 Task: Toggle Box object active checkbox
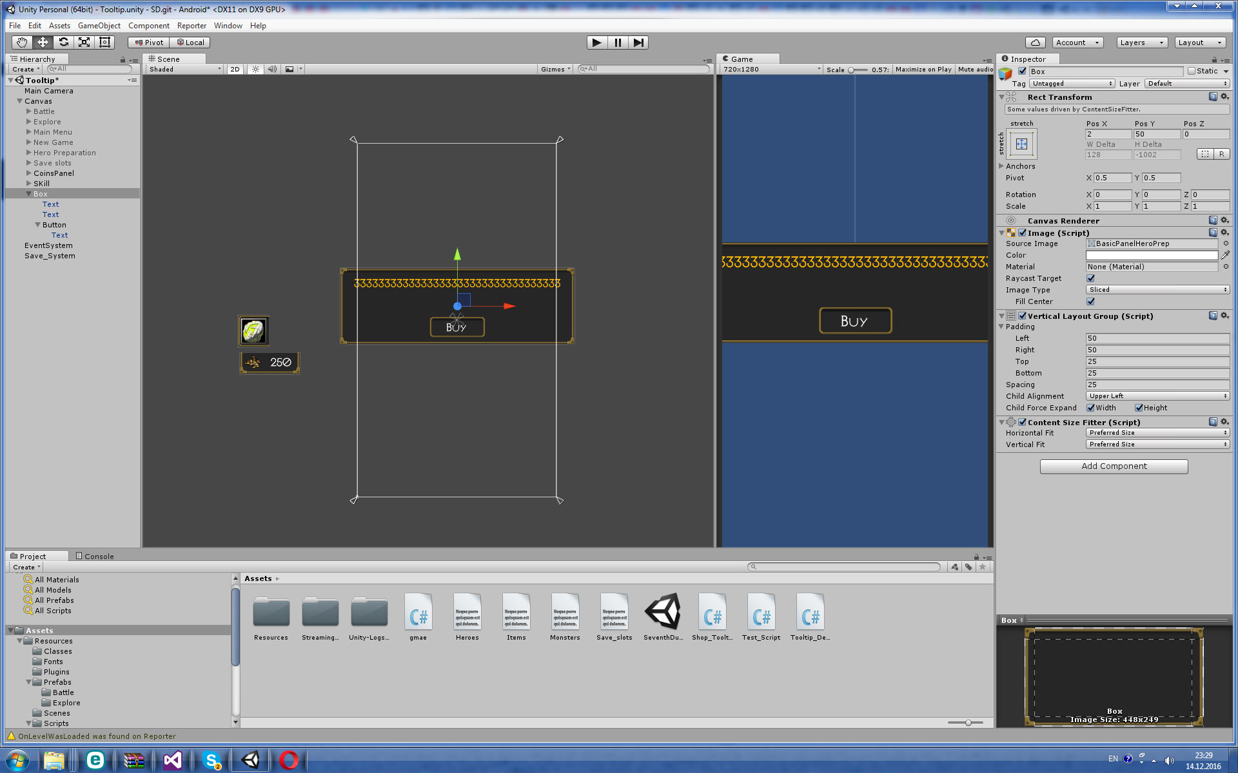pyautogui.click(x=1022, y=71)
